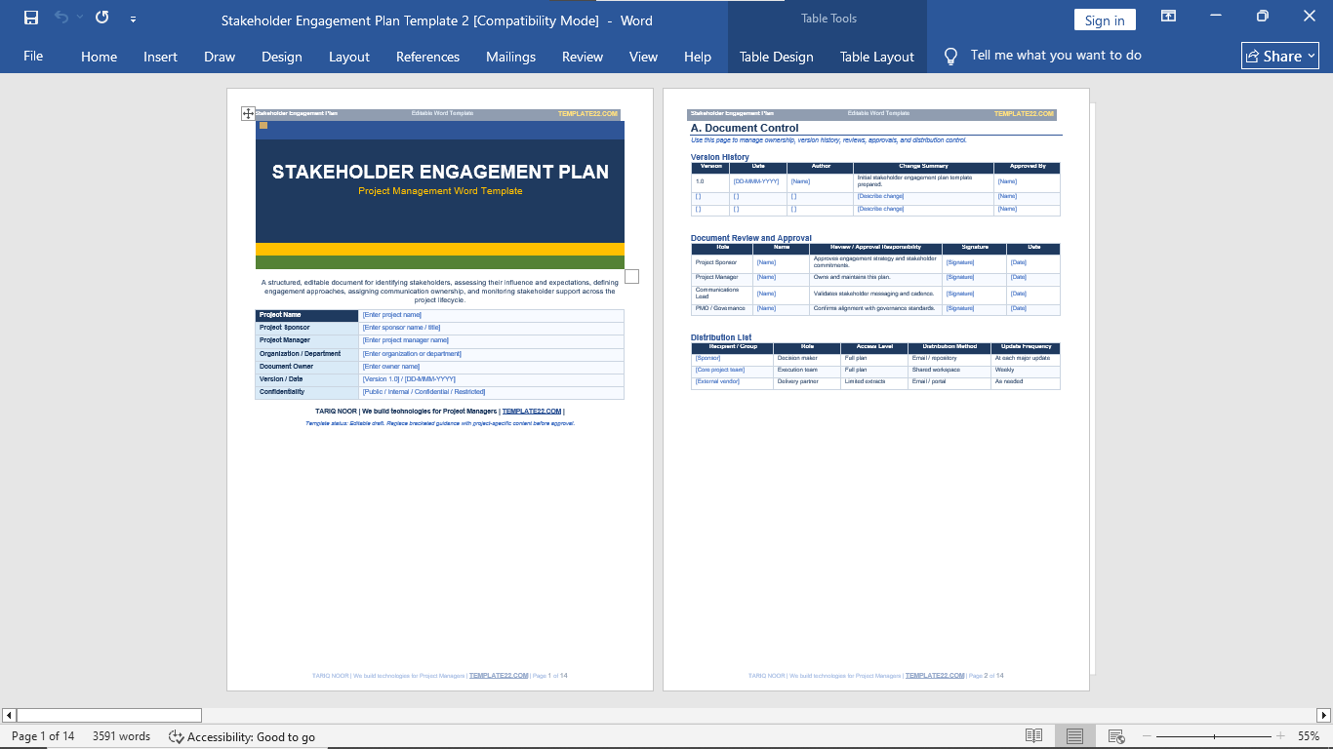Screen dimensions: 1333x749
Task: Switch to the View tab
Action: click(x=643, y=57)
